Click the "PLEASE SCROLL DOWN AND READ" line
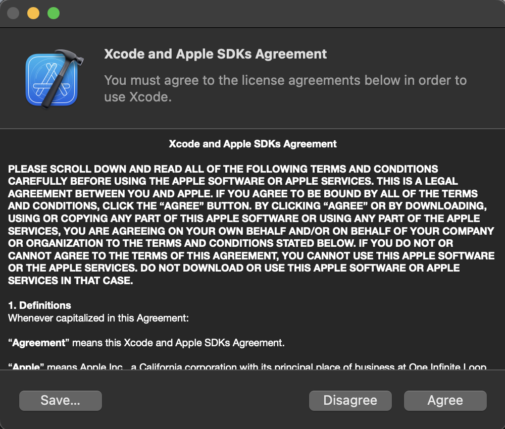 pyautogui.click(x=223, y=169)
